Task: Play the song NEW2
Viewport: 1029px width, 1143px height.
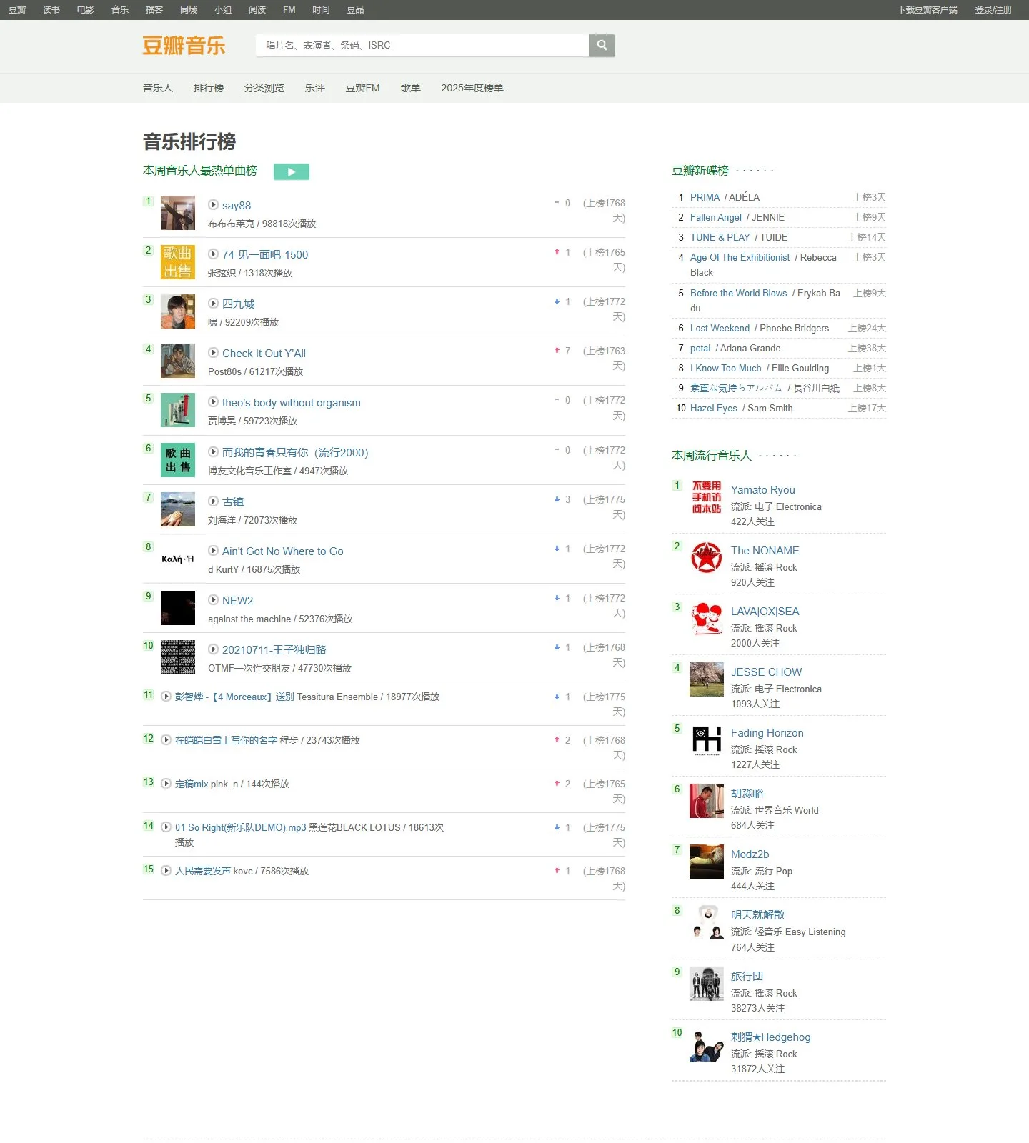Action: [x=213, y=600]
